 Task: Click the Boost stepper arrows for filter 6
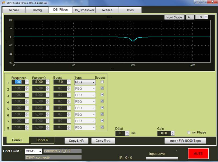coord(69,114)
